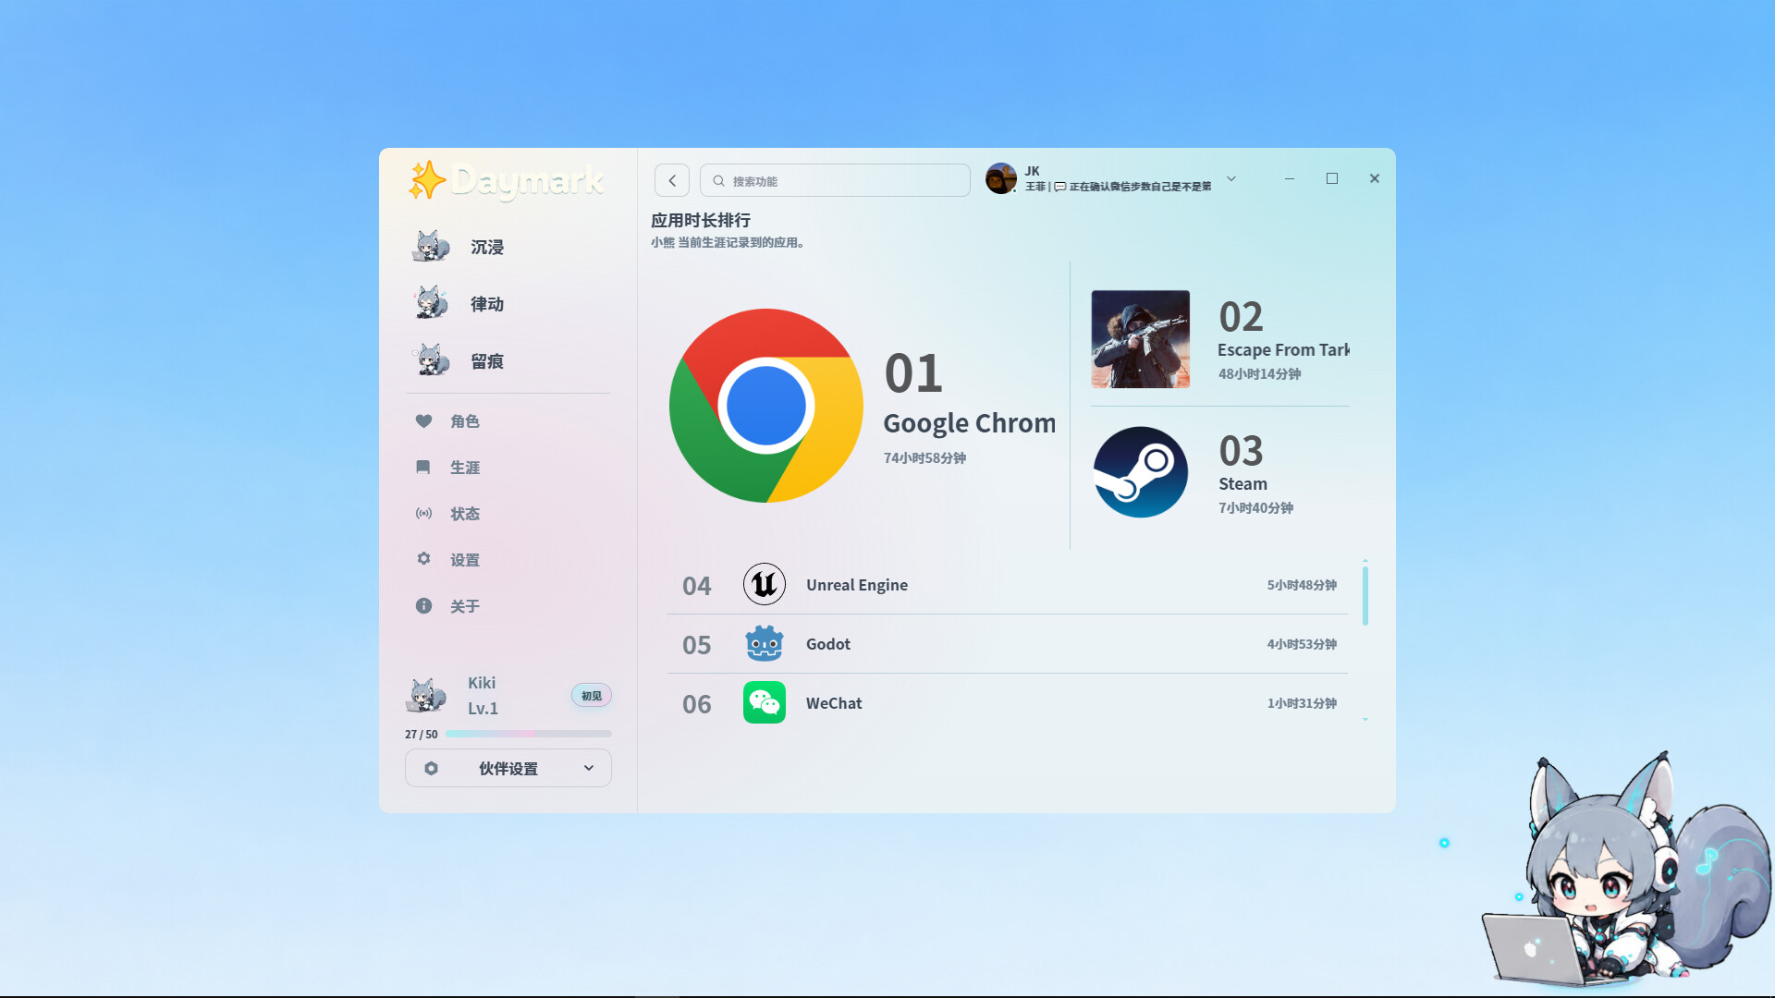Screen dimensions: 1775x998
Task: Click the Lv.1 level label
Action: pos(483,709)
